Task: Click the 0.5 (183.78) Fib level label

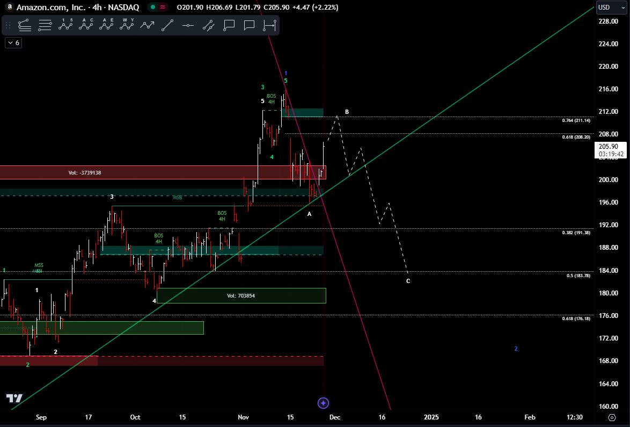Action: click(578, 276)
